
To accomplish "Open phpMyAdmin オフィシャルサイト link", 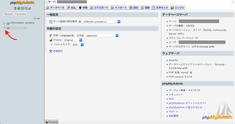I will click(x=188, y=103).
